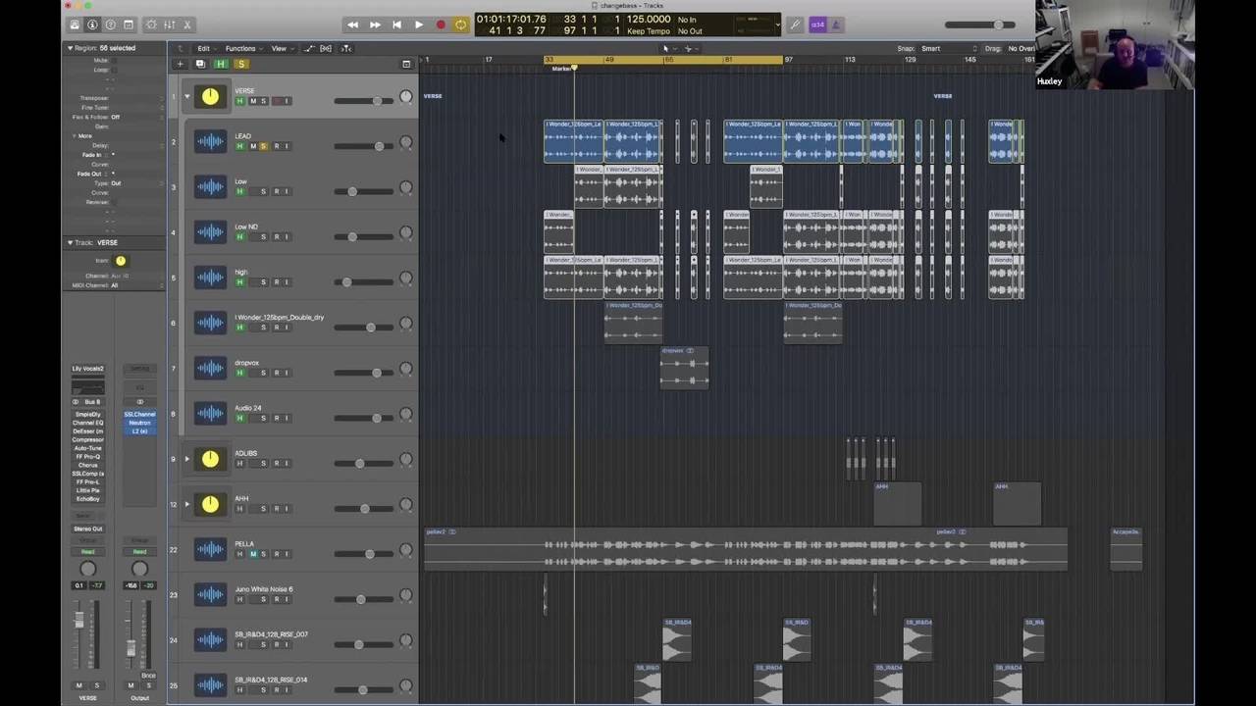Click the Rewind transport button
Screen dimensions: 1256x706
(x=353, y=25)
